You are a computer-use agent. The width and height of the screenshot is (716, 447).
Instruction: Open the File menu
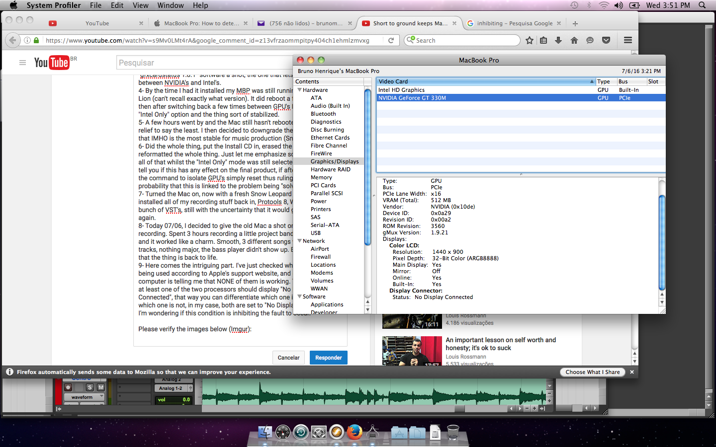95,5
